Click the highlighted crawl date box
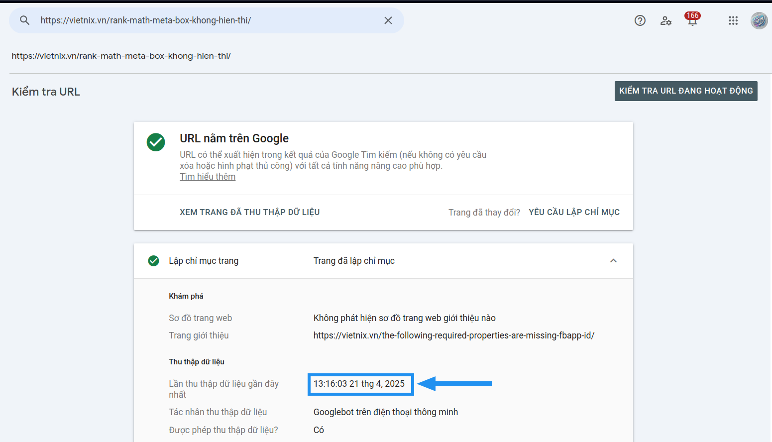This screenshot has height=442, width=772. coord(360,384)
